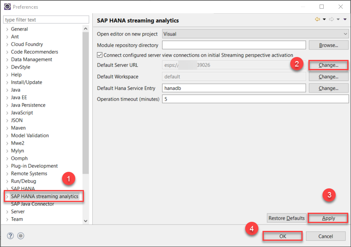Select Maven preference category
The height and width of the screenshot is (247, 351).
pos(18,128)
